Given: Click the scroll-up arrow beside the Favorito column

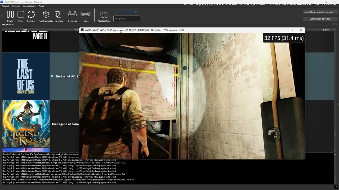Looking at the screenshot, I should [335, 30].
